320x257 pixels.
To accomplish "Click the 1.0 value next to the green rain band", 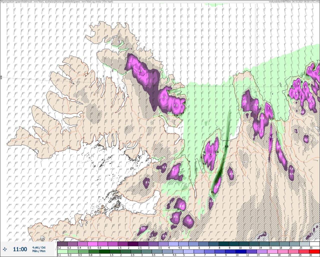I will click(x=226, y=146).
